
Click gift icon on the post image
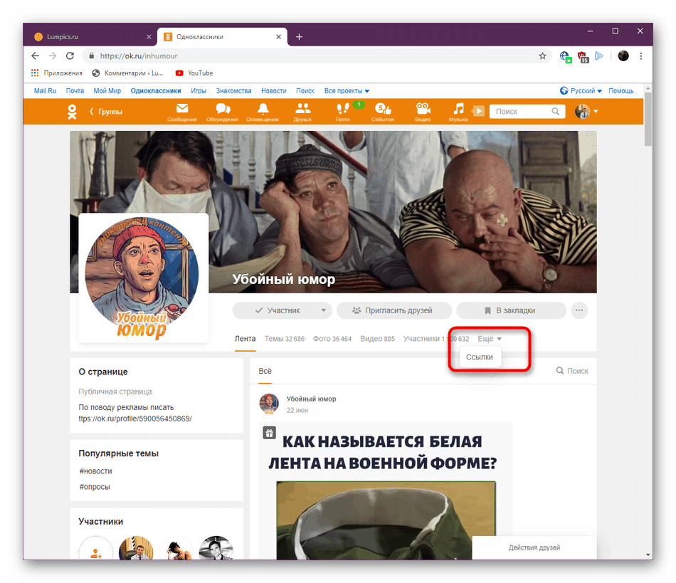270,433
